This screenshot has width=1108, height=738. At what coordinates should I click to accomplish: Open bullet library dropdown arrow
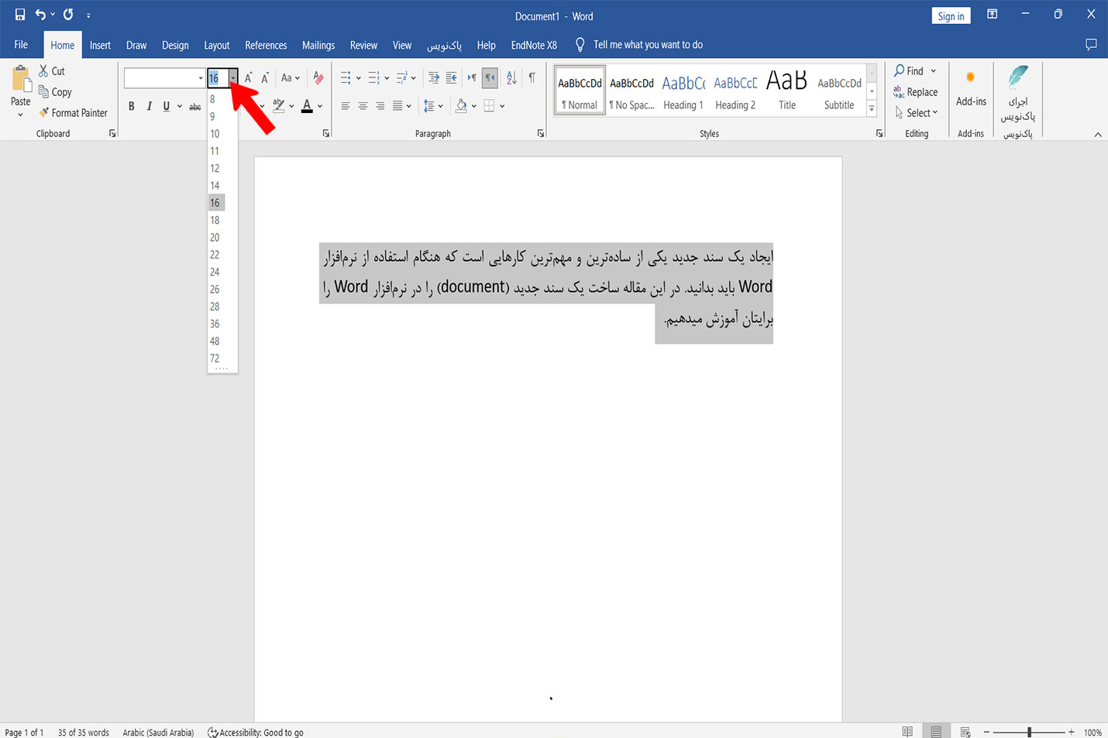point(358,78)
